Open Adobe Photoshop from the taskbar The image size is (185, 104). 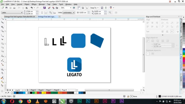point(88,101)
